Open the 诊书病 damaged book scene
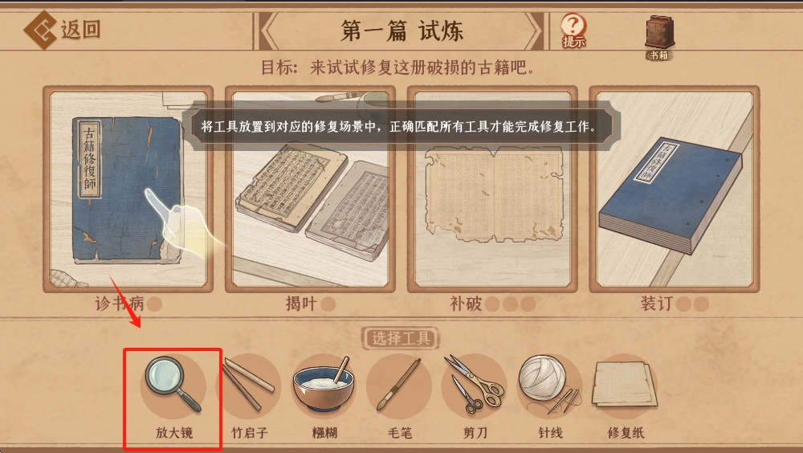The height and width of the screenshot is (453, 803). pos(128,189)
